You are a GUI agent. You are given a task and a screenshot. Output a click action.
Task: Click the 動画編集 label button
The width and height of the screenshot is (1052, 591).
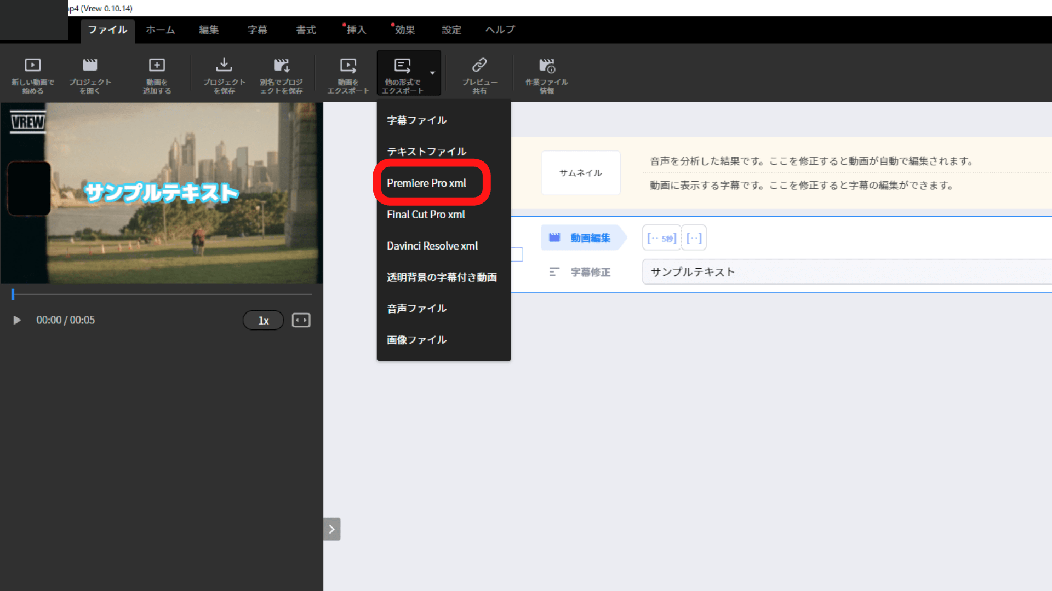point(583,238)
